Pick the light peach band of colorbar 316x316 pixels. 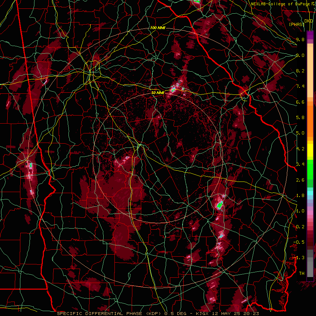click(310, 73)
